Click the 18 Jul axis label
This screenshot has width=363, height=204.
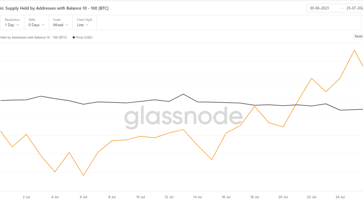[x=254, y=197]
